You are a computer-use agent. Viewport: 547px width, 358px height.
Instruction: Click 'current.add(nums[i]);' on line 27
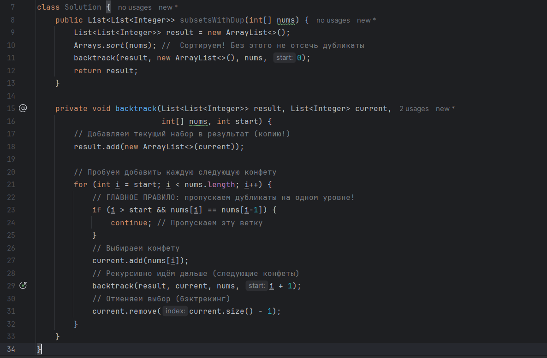click(x=140, y=261)
